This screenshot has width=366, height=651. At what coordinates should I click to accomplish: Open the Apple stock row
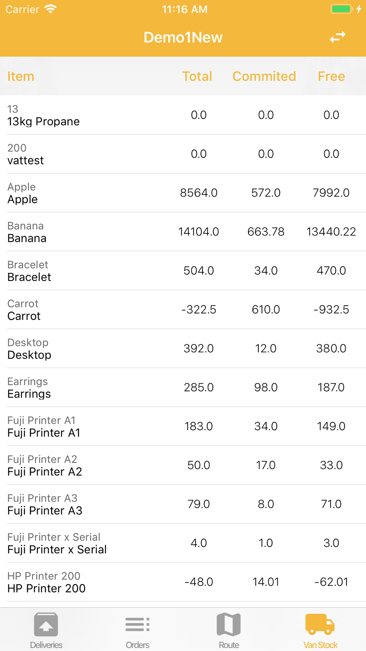183,193
